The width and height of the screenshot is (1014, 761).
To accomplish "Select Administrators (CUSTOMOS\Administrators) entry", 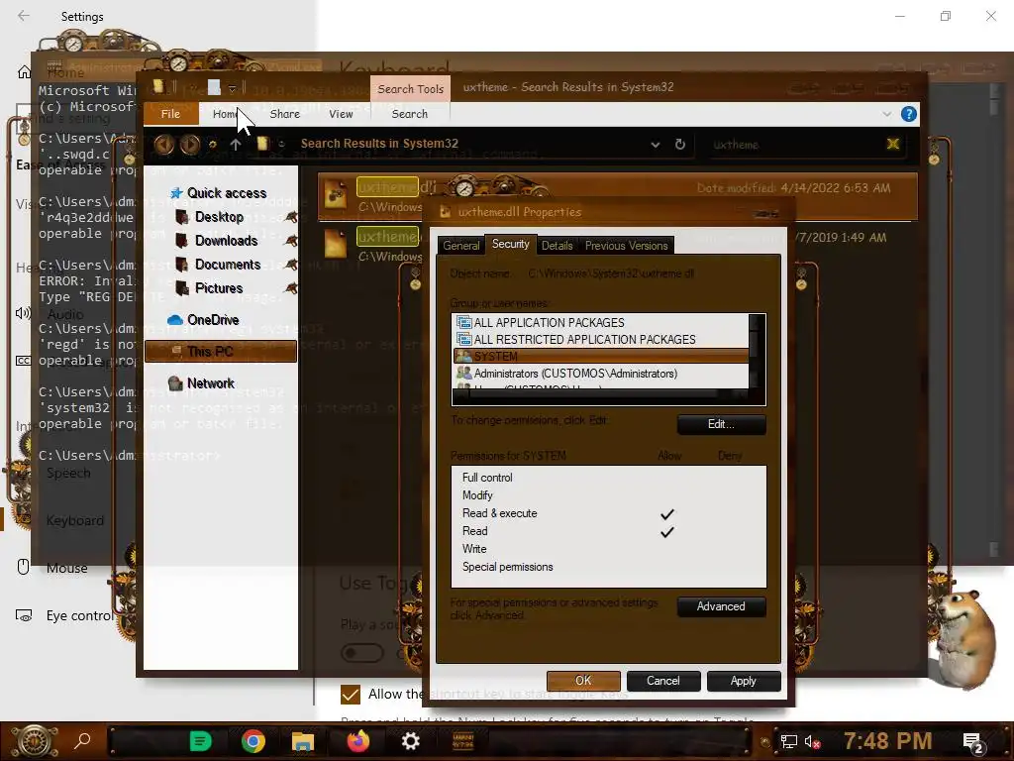I will [601, 374].
